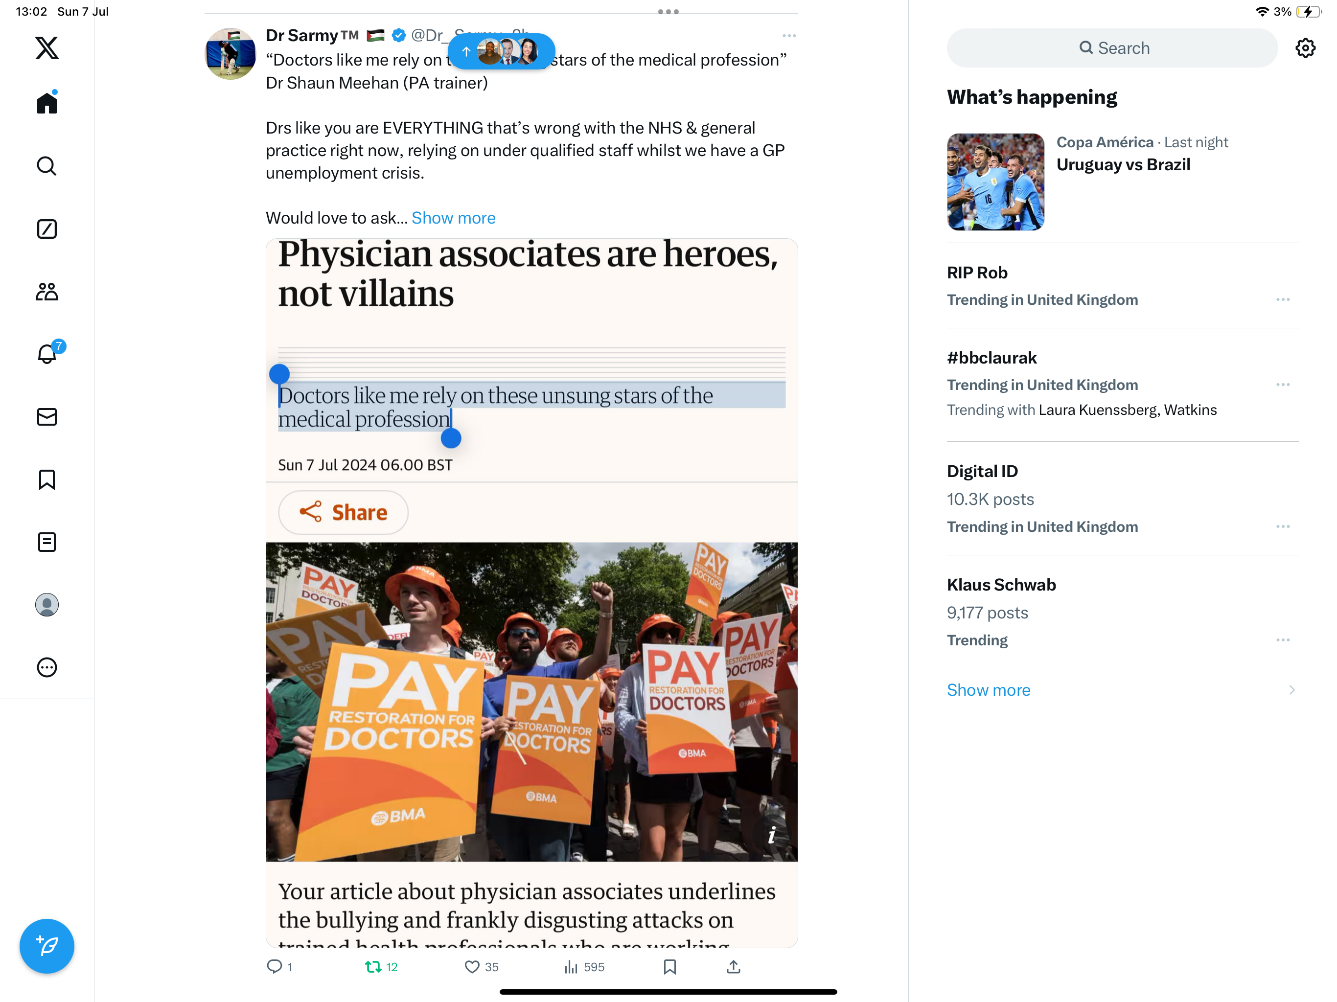Image resolution: width=1337 pixels, height=1002 pixels.
Task: Expand tweet text with Show more
Action: click(x=453, y=218)
